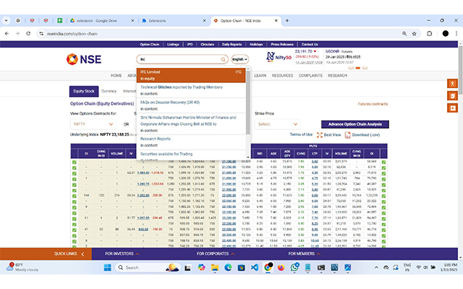The height and width of the screenshot is (289, 463).
Task: Toggle green checkbox left of the 21,750.00 strike row
Action: (74, 168)
